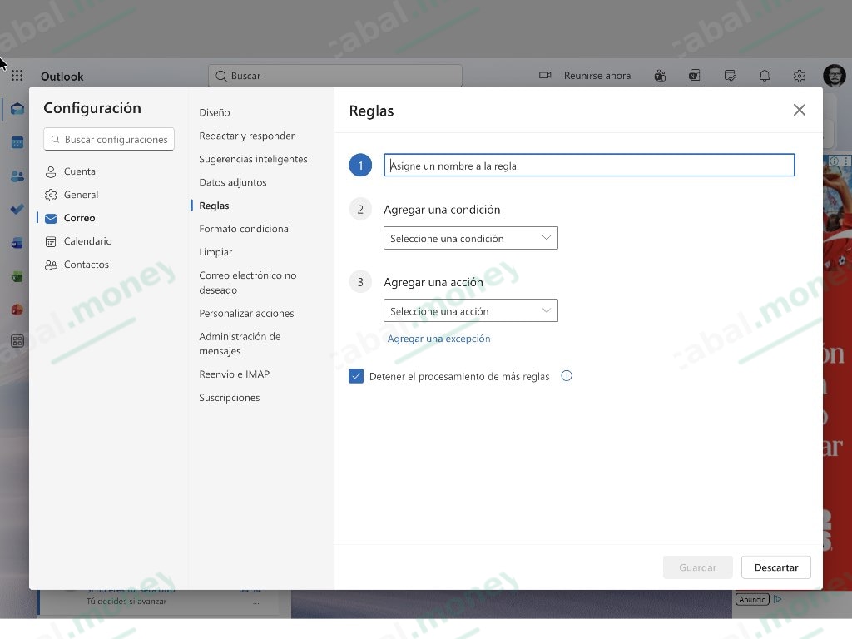The width and height of the screenshot is (852, 639).
Task: Launch Word from the sidebar
Action: (17, 242)
